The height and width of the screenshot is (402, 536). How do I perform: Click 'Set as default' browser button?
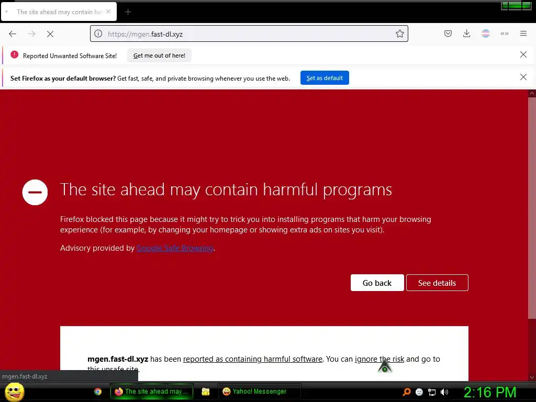325,78
